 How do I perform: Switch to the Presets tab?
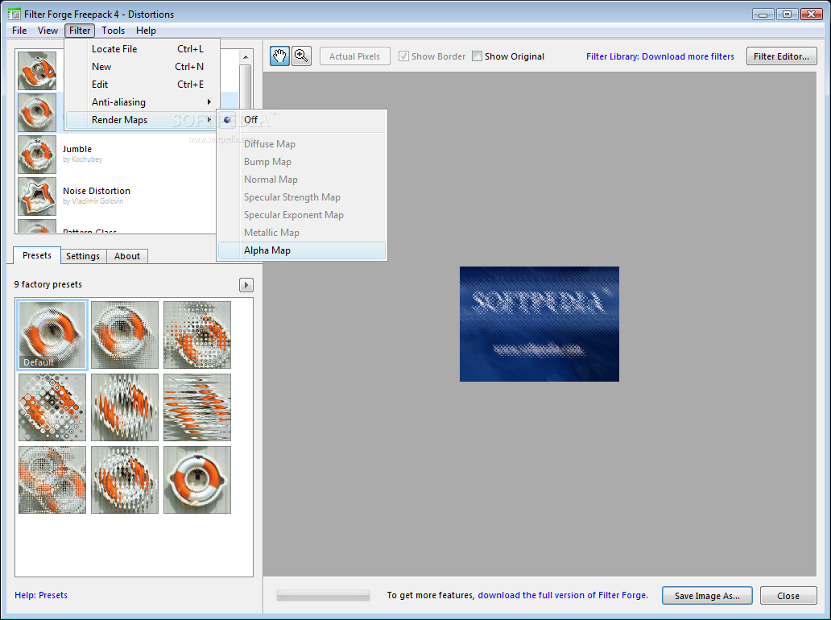[x=37, y=255]
